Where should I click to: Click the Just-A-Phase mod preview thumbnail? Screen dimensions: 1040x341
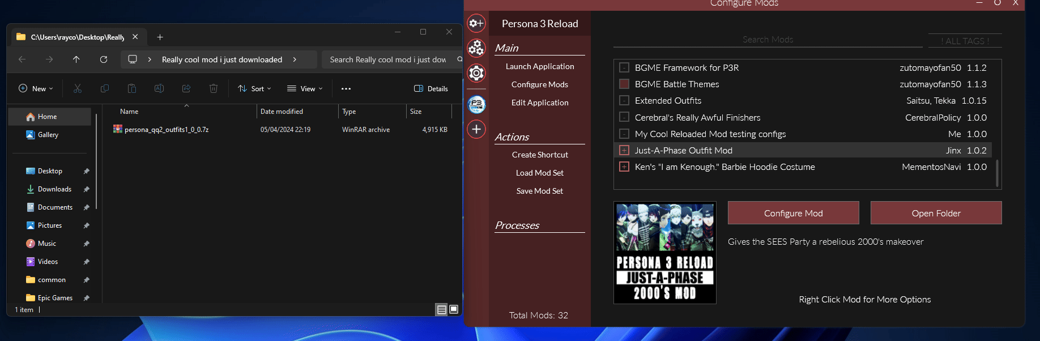(x=665, y=253)
